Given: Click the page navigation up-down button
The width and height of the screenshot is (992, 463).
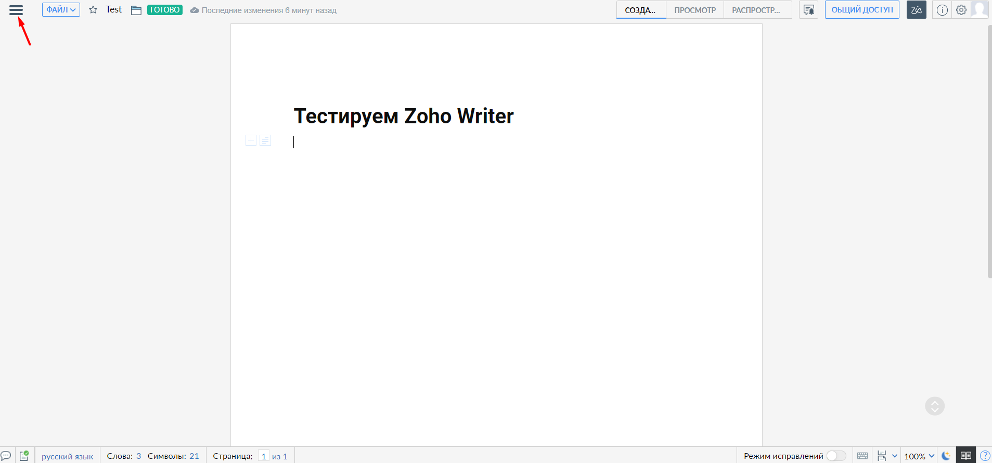Looking at the screenshot, I should coord(935,406).
